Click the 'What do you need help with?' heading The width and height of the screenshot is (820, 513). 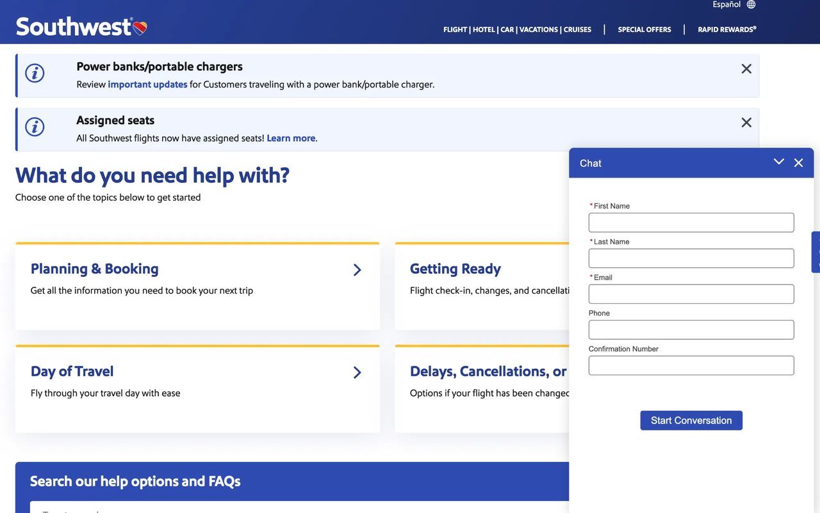point(152,175)
